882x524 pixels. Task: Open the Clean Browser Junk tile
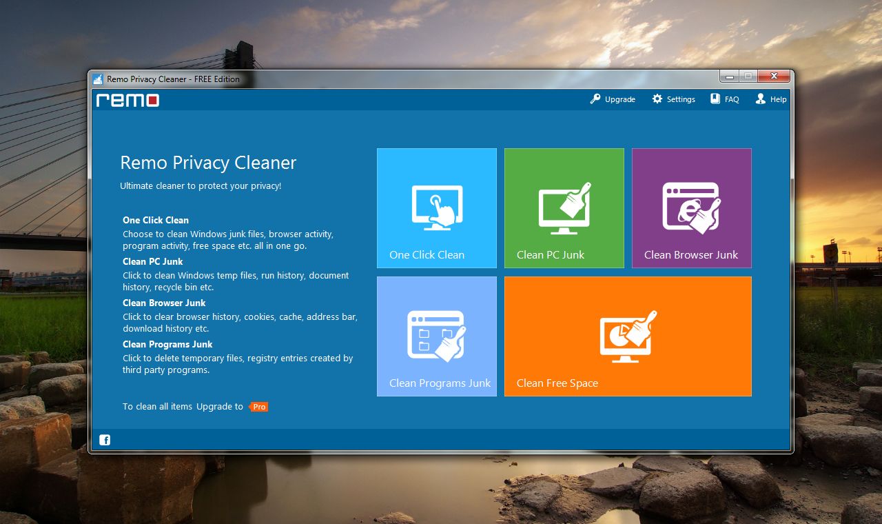pyautogui.click(x=692, y=208)
